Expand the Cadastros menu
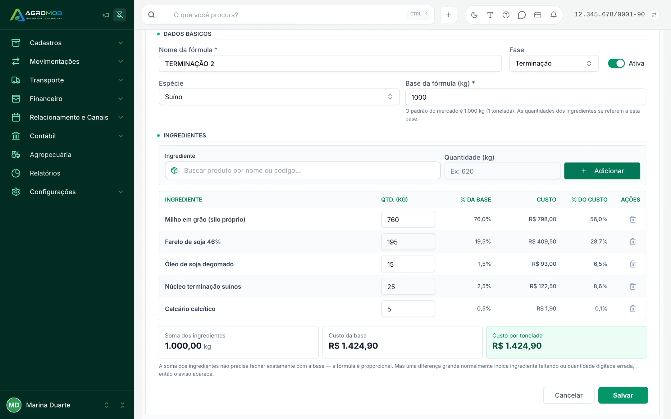This screenshot has width=671, height=419. click(67, 43)
